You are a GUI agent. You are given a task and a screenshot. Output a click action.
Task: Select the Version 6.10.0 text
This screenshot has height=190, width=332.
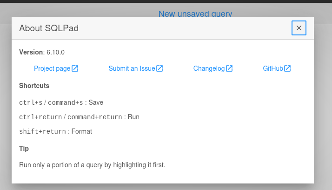click(x=42, y=52)
